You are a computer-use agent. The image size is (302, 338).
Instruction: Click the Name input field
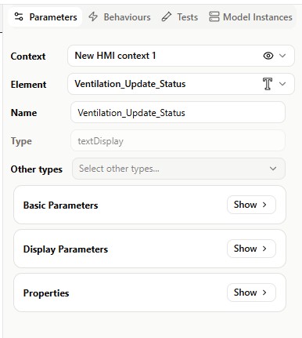click(178, 112)
